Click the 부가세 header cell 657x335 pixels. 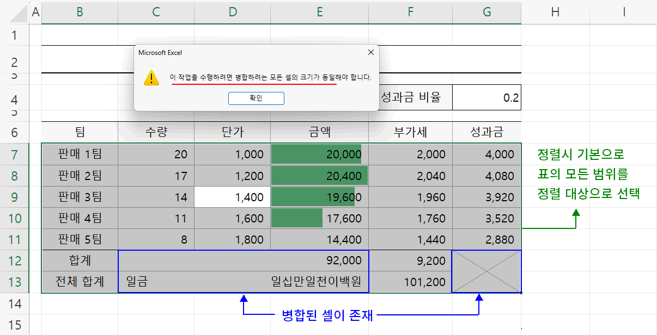coord(410,132)
